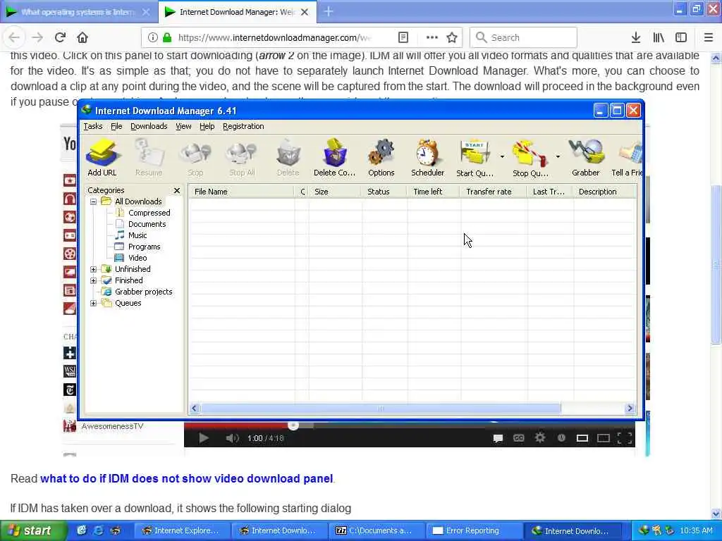722x541 pixels.
Task: Select the Programs category
Action: pyautogui.click(x=144, y=247)
